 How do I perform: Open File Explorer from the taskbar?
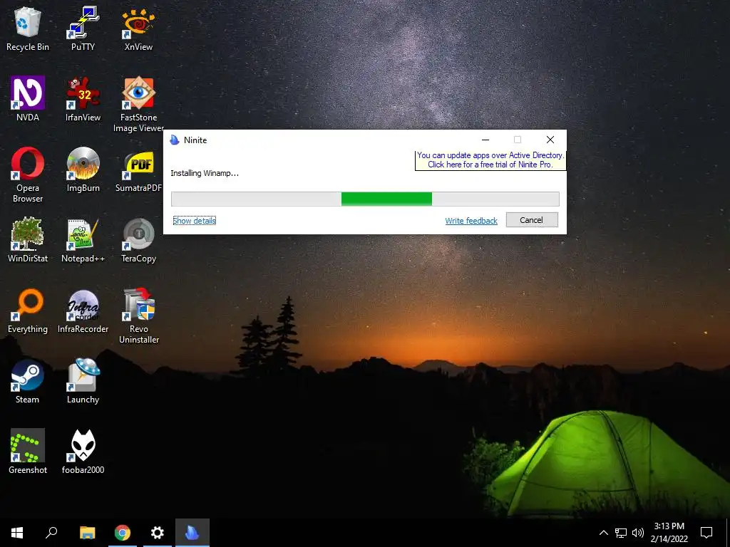coord(87,533)
